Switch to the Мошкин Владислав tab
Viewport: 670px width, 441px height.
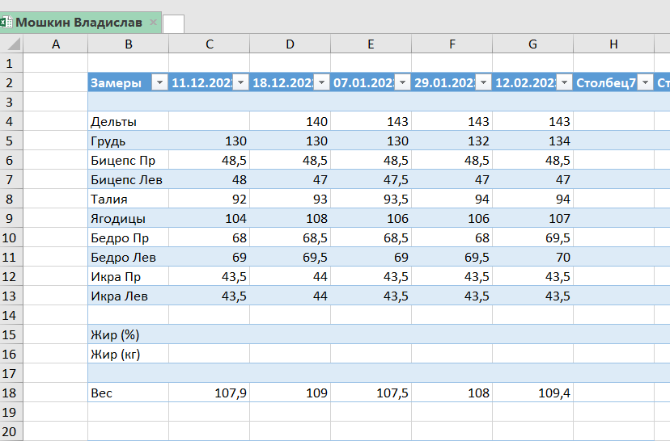(x=78, y=23)
